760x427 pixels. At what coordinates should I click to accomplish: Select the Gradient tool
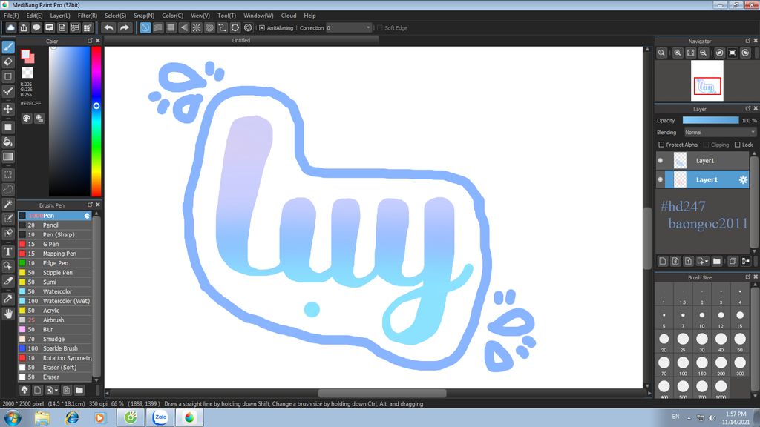(8, 157)
